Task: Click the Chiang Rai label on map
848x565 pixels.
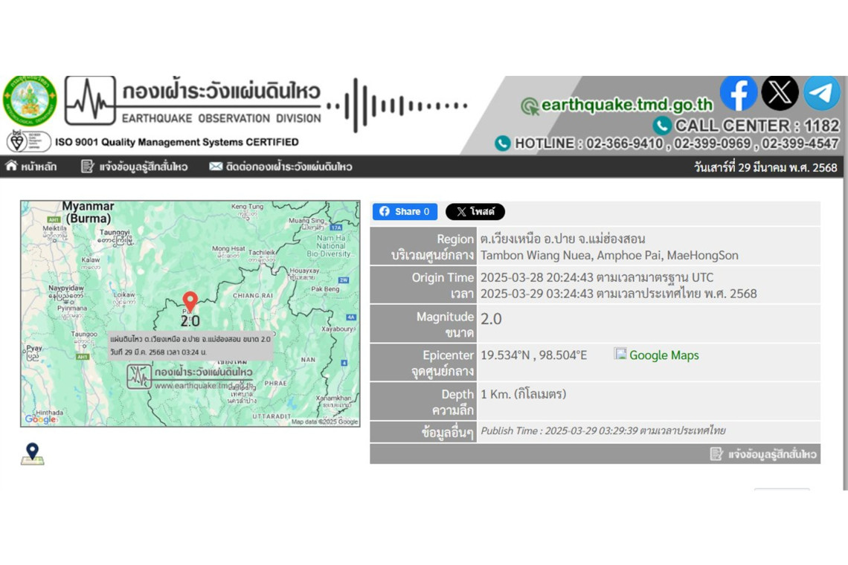Action: pos(252,295)
